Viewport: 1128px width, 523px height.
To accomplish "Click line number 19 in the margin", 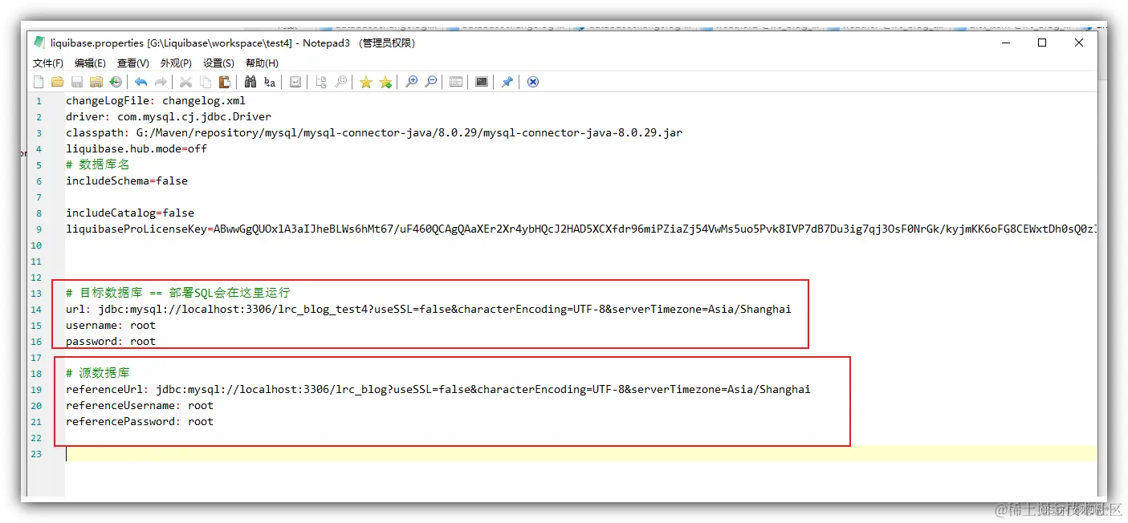I will [x=36, y=390].
